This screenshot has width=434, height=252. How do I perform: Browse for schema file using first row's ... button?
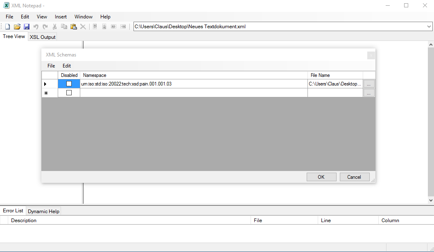click(368, 83)
